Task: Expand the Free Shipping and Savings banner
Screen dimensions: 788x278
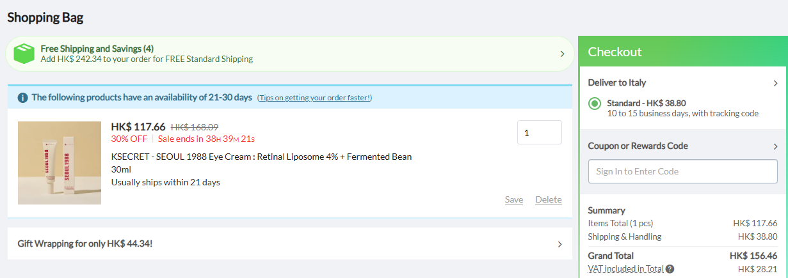Action: pyautogui.click(x=562, y=54)
